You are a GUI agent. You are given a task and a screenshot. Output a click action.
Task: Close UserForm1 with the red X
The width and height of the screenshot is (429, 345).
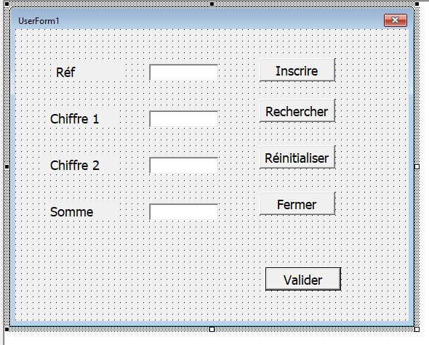click(396, 20)
